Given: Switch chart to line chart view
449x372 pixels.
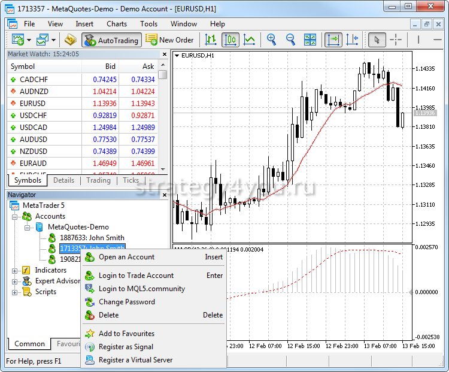Looking at the screenshot, I should tap(249, 40).
